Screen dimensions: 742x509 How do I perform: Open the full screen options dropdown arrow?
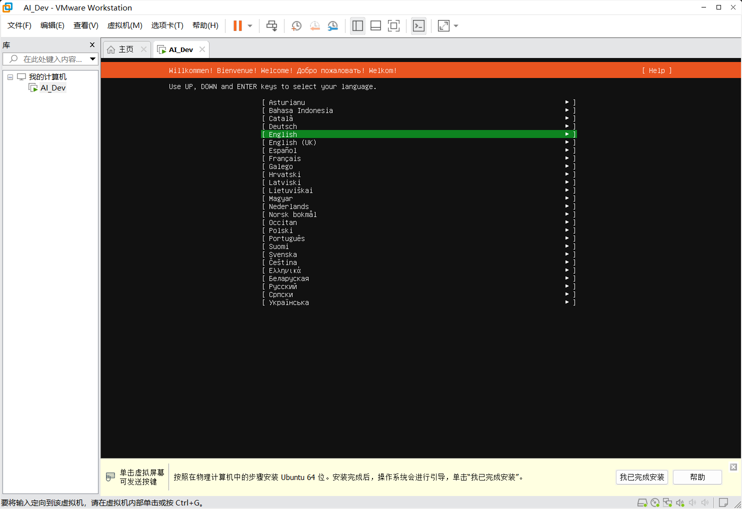coord(455,25)
